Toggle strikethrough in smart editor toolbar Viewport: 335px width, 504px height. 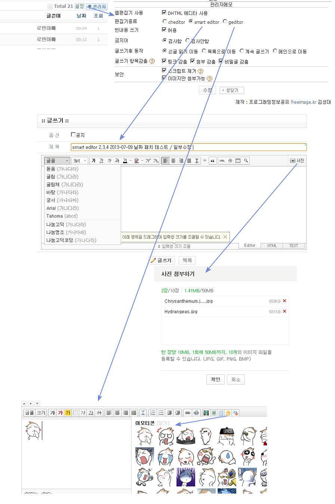[117, 161]
